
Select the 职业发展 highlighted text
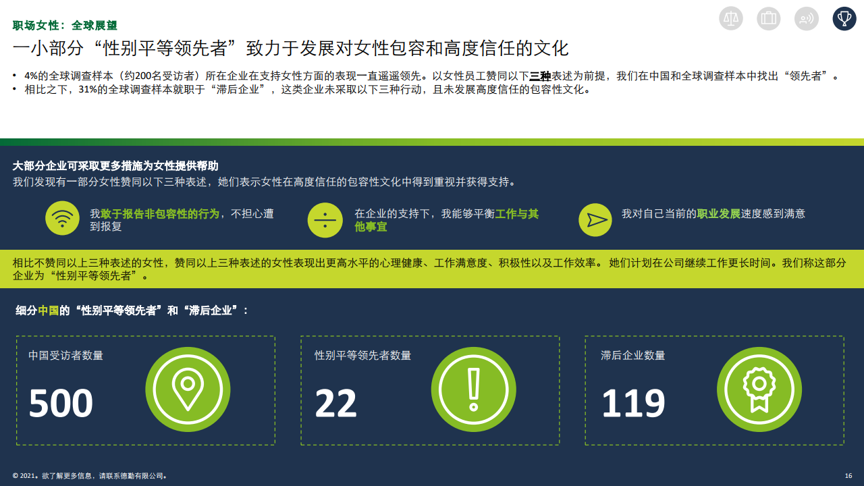coord(718,214)
